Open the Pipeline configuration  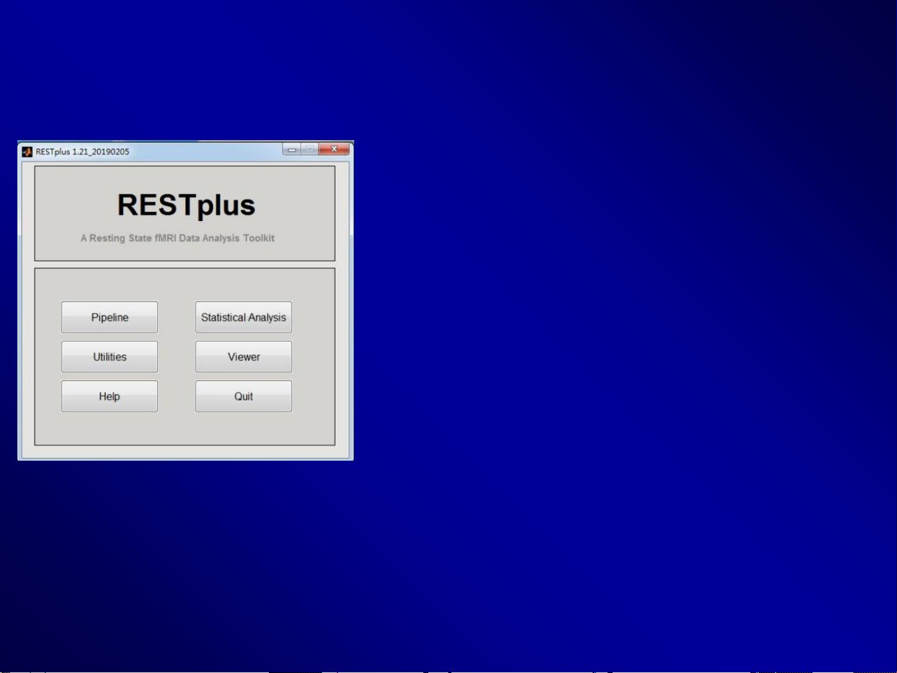pos(109,317)
